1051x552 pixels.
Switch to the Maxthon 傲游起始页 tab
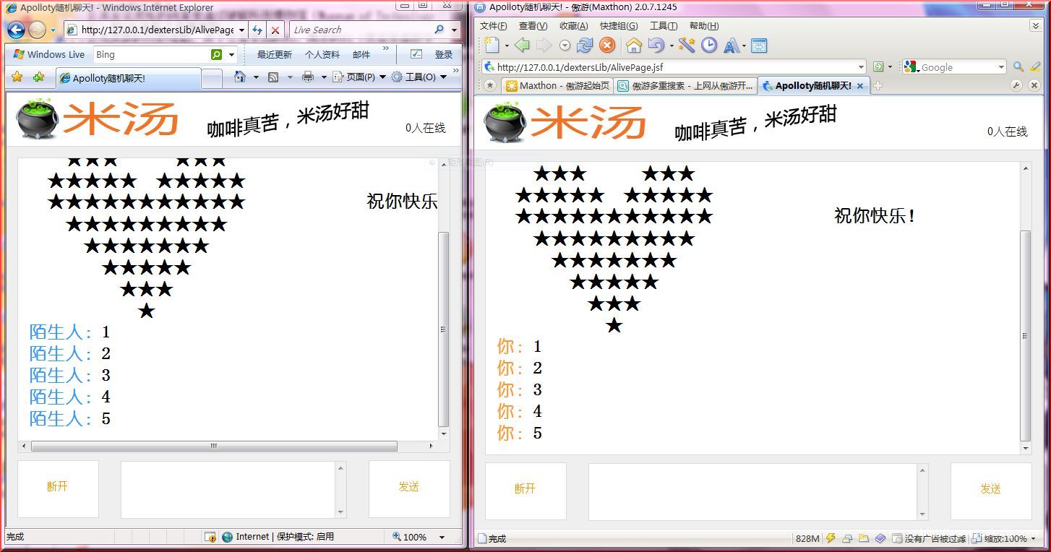558,86
